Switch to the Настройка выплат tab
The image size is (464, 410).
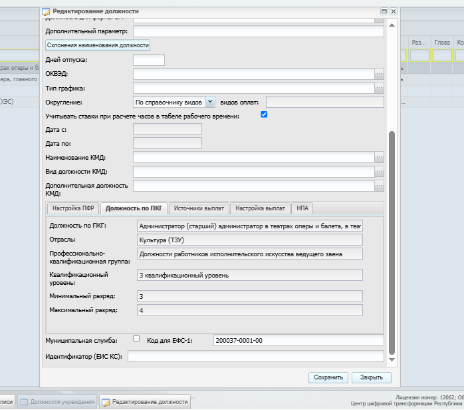260,208
